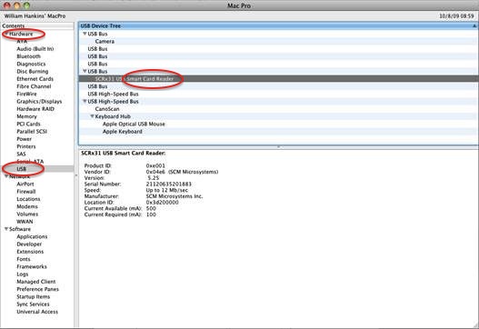This screenshot has height=329, width=479.
Task: Click Manufacturer SCM Microsystems Inc.
Action: point(175,196)
